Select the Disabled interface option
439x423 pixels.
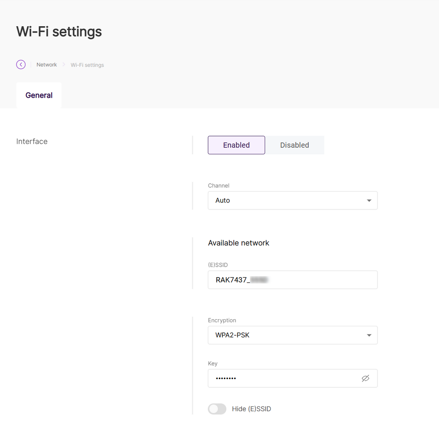point(294,145)
